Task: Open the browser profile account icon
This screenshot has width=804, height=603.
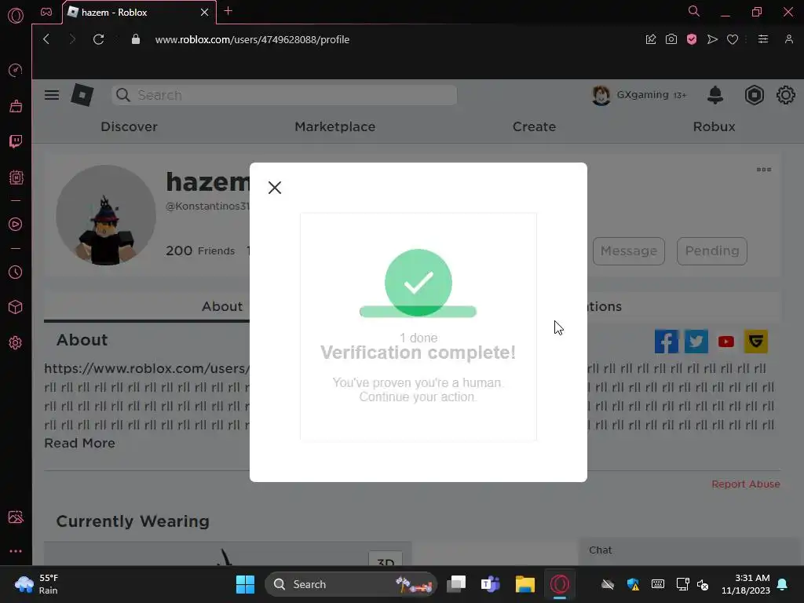Action: 788,39
